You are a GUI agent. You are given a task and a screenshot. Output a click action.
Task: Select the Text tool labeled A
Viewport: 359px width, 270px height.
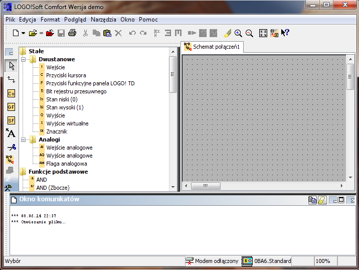tap(11, 133)
